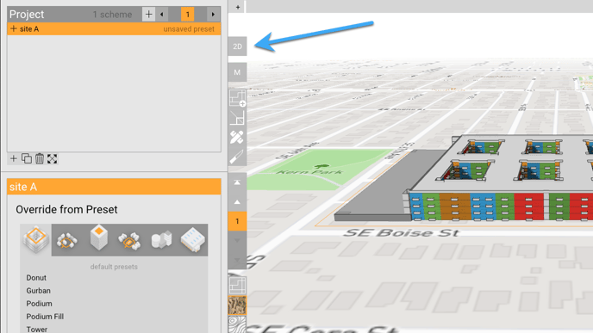Go to the previous scheme arrow

point(162,15)
